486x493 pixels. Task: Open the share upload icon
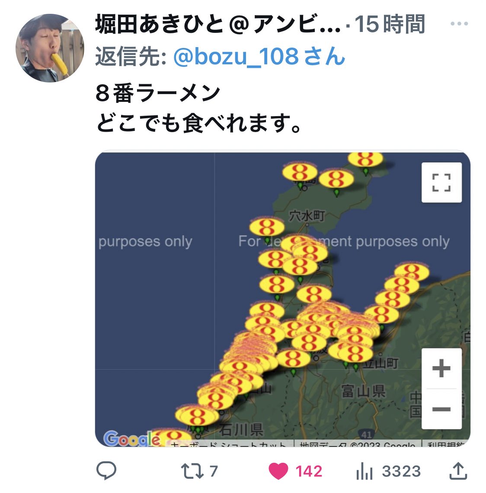[458, 471]
